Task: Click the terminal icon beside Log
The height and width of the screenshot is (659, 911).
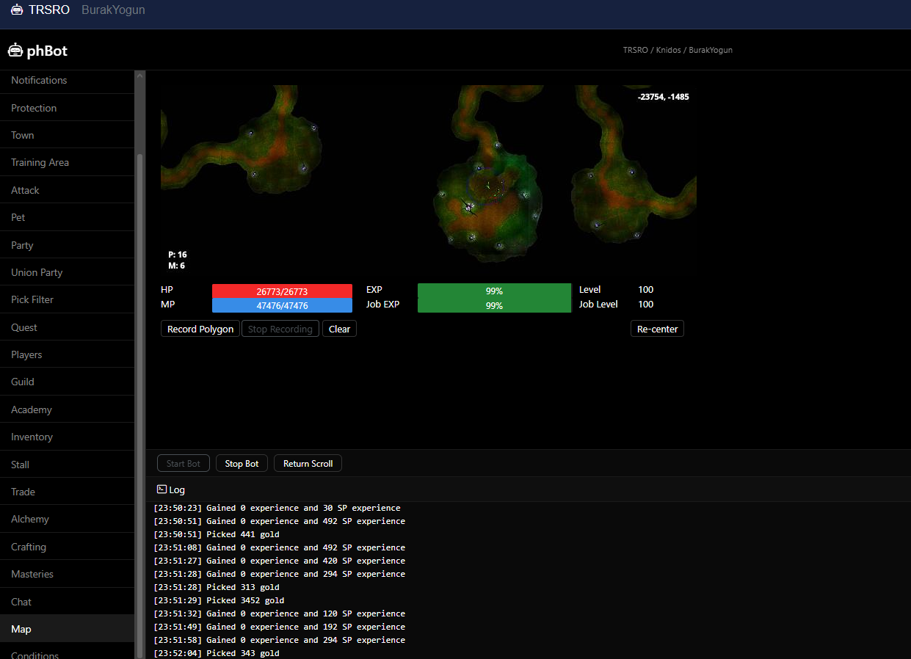Action: 161,489
